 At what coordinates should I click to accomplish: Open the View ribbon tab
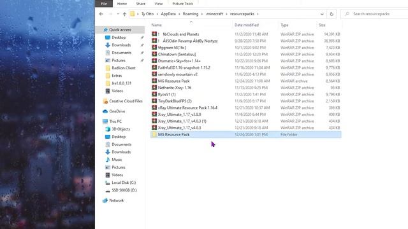point(159,4)
